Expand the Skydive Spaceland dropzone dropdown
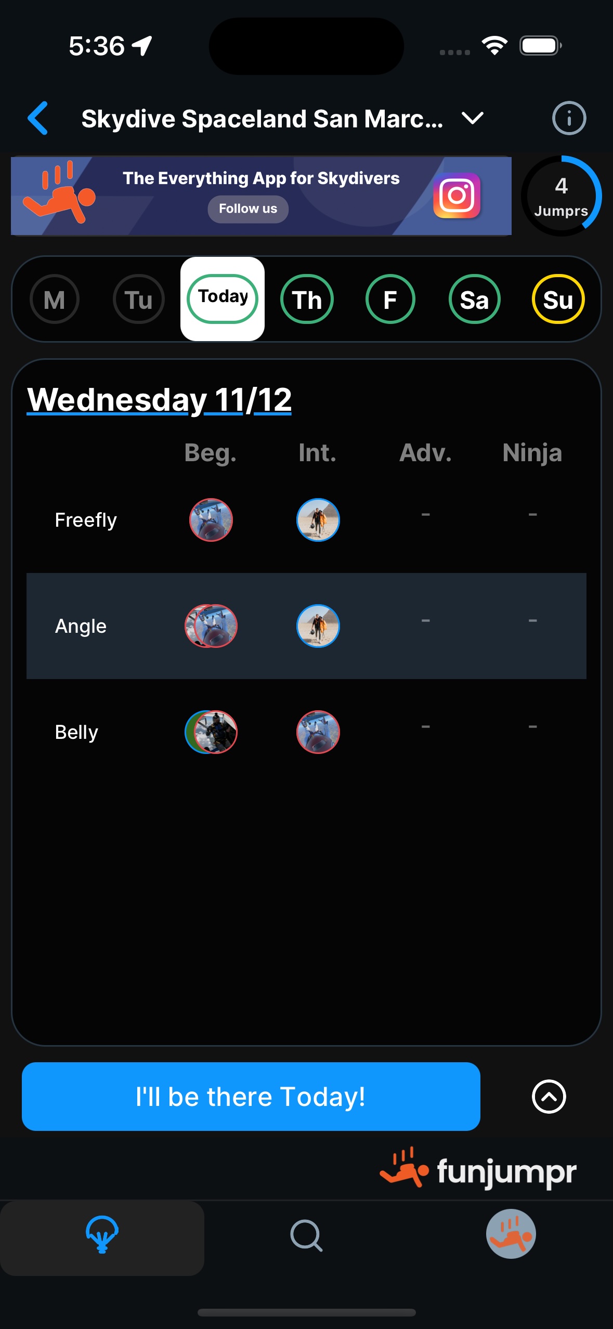This screenshot has height=1329, width=613. point(472,119)
